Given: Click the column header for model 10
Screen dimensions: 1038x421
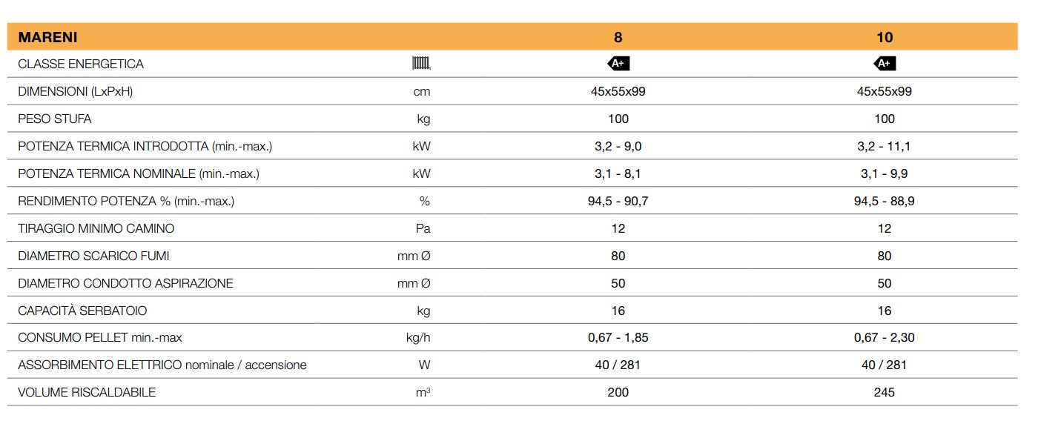Looking at the screenshot, I should (885, 37).
